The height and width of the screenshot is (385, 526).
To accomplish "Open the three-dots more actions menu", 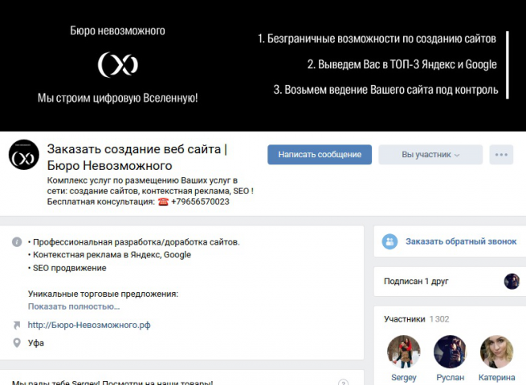I will (501, 155).
